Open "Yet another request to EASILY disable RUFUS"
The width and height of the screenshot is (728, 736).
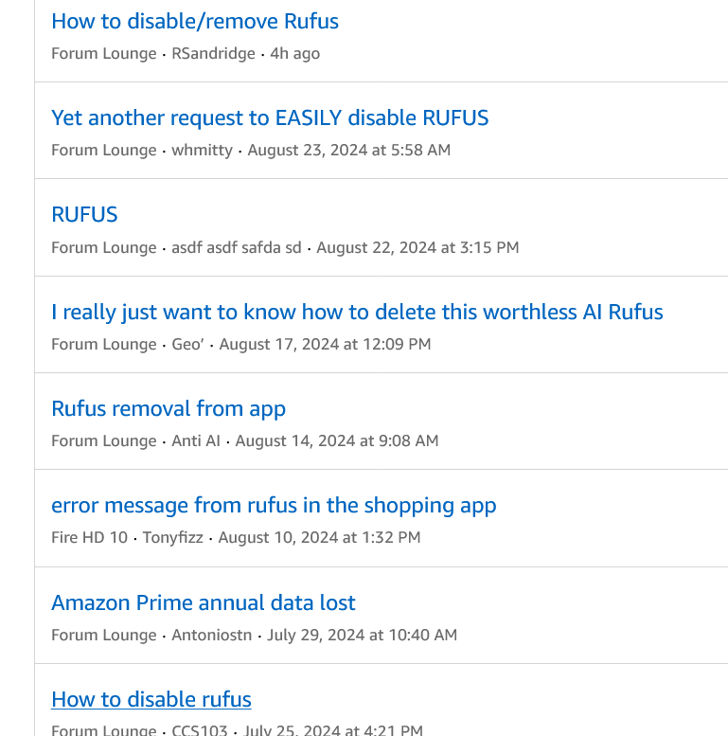click(270, 117)
